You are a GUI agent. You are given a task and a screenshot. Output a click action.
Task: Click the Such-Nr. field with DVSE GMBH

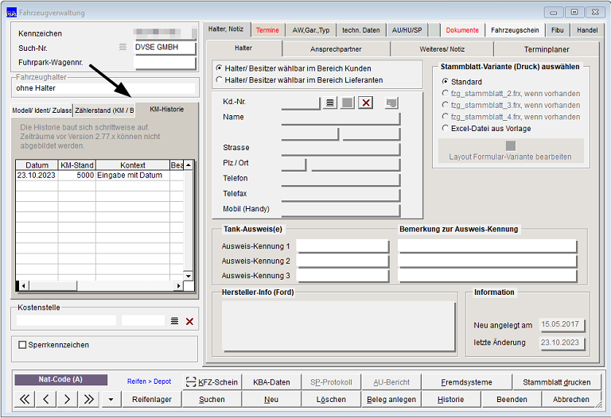tap(164, 47)
